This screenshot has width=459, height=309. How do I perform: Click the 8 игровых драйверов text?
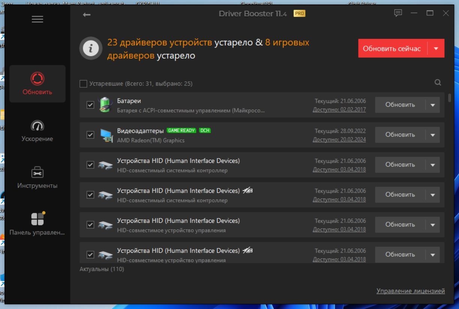(208, 49)
